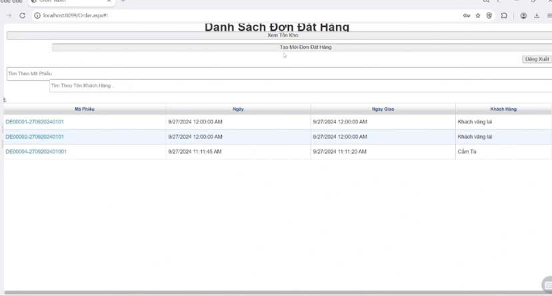The height and width of the screenshot is (296, 552).
Task: Click the site info icon in address bar
Action: pos(37,15)
